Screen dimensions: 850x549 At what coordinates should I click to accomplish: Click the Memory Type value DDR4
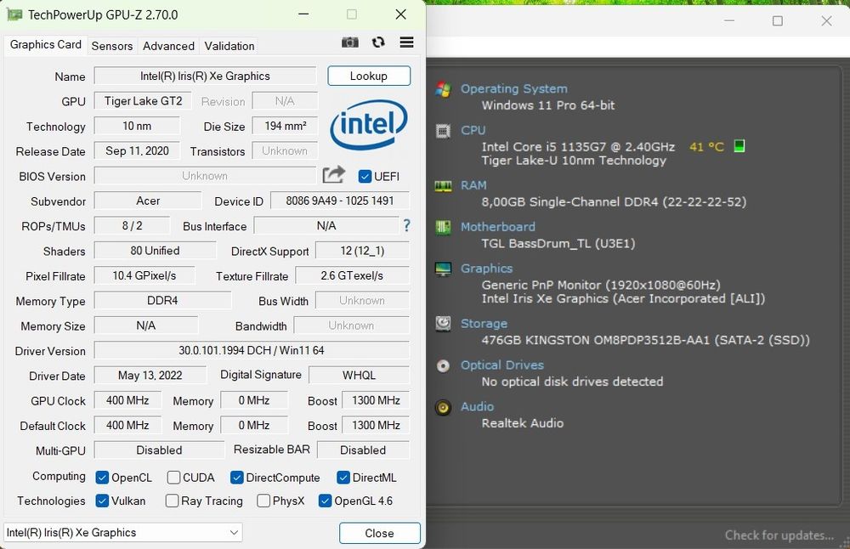click(x=162, y=300)
